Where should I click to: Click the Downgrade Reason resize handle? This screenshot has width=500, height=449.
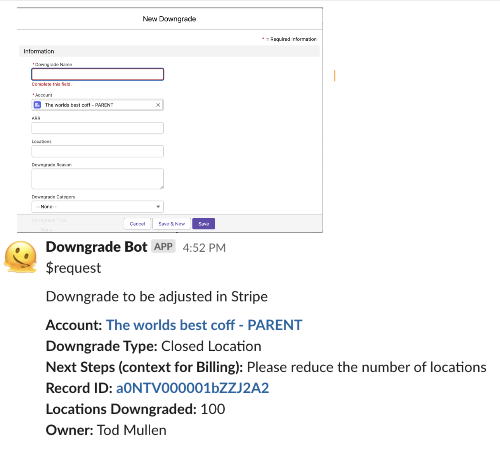click(161, 187)
